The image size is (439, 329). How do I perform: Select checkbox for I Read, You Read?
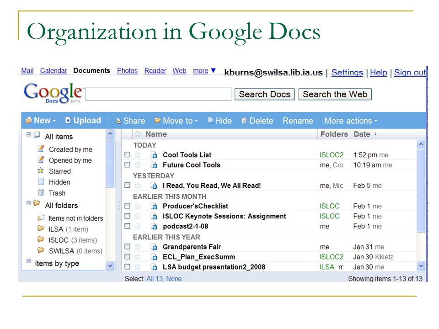[x=128, y=185]
